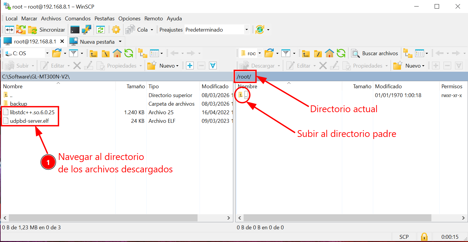Screen dimensions: 468x242
Task: Open the Preajustes Predeterminado combo box
Action: pos(217,30)
